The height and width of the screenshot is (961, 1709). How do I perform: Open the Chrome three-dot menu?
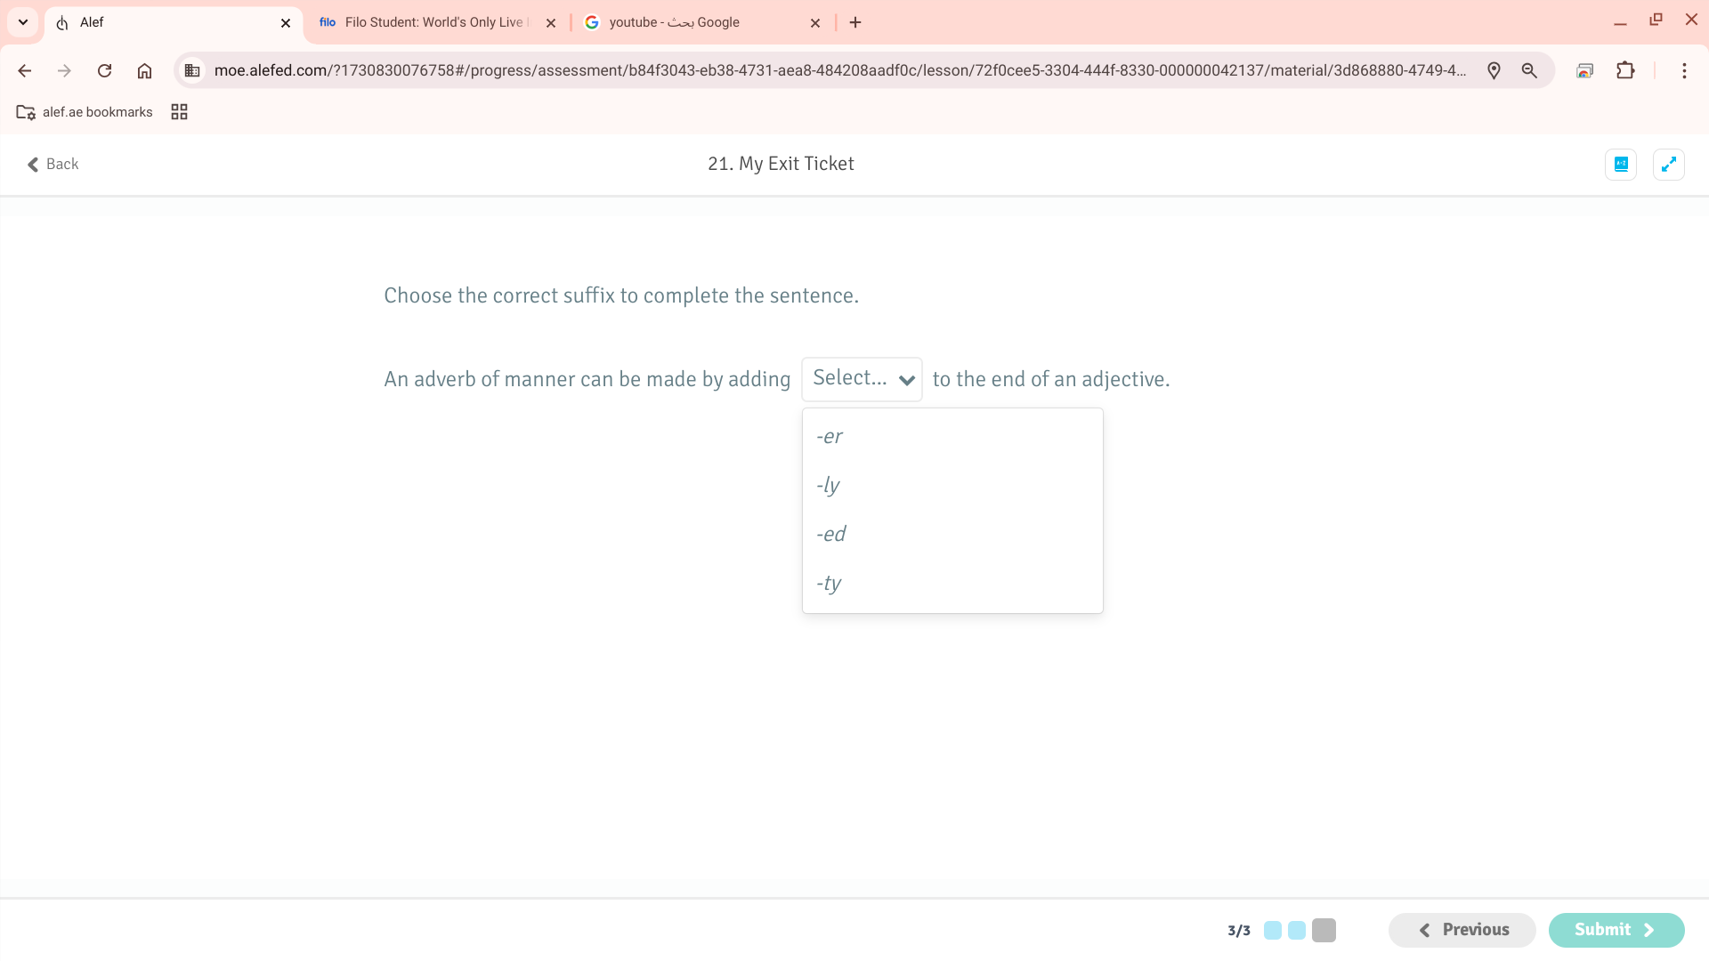coord(1684,71)
